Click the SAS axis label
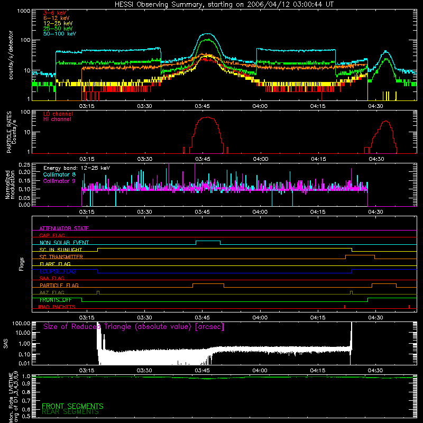The image size is (423, 423). (6, 343)
